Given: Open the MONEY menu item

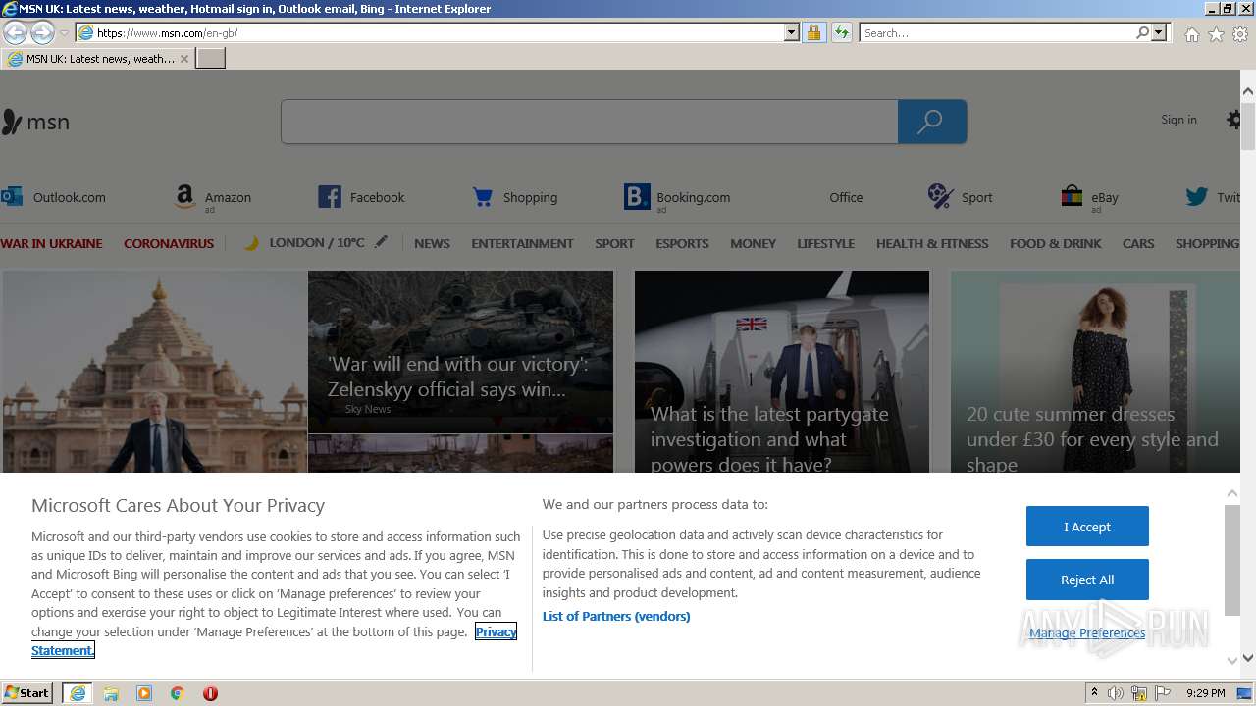Looking at the screenshot, I should (753, 243).
